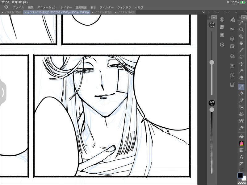Open the Histogram palette icon
The height and width of the screenshot is (185, 247).
coord(232,85)
